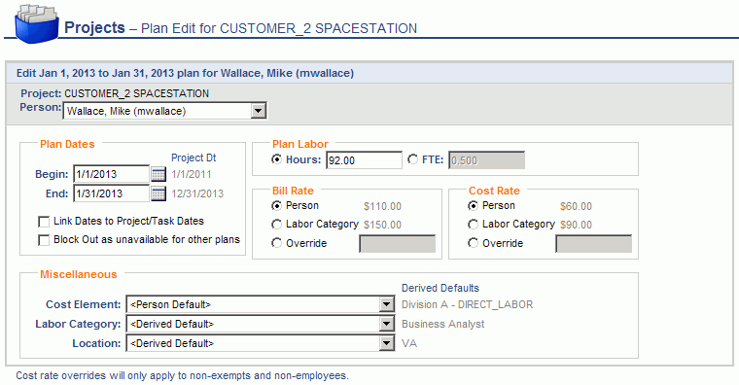
Task: Choose Labor Category under Cost Rate
Action: click(x=473, y=225)
